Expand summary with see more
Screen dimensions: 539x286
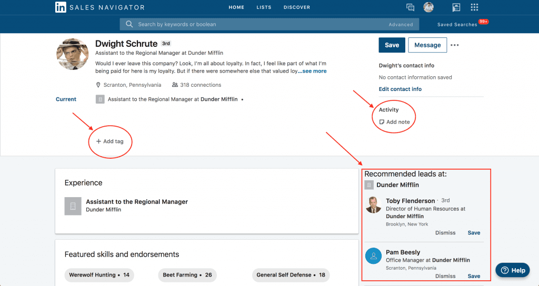pyautogui.click(x=312, y=71)
